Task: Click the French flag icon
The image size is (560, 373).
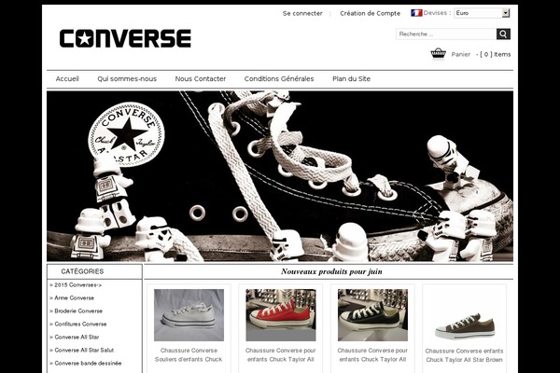Action: pos(416,13)
